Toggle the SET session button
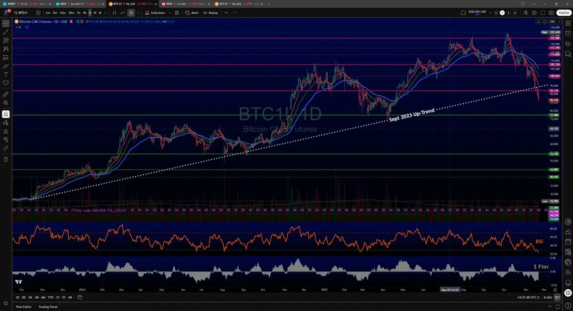This screenshot has width=573, height=311. 557,297
